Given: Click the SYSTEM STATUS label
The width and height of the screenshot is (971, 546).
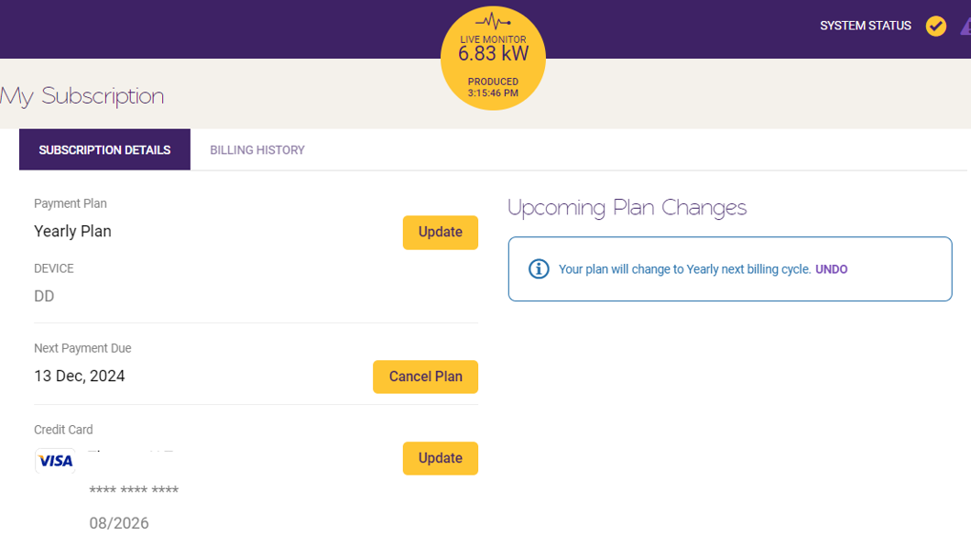Looking at the screenshot, I should (865, 26).
